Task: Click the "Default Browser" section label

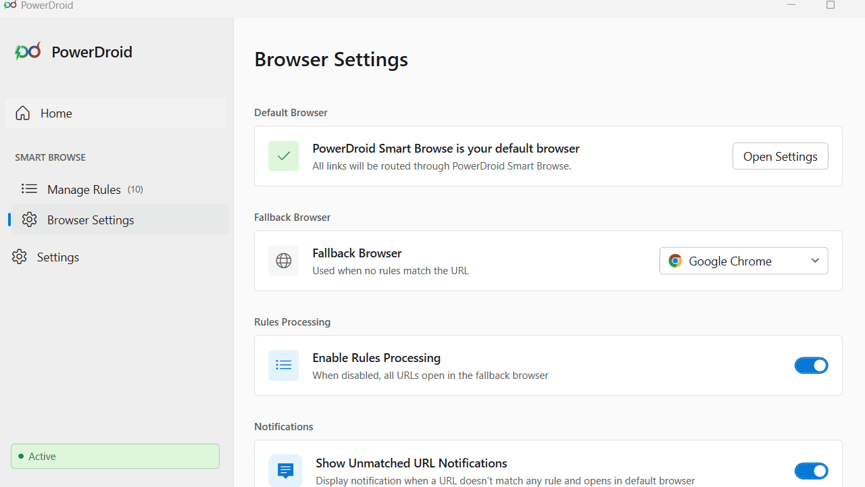Action: (291, 113)
